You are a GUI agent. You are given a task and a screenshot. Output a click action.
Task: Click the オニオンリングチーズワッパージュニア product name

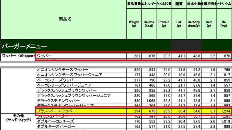tap(69, 75)
